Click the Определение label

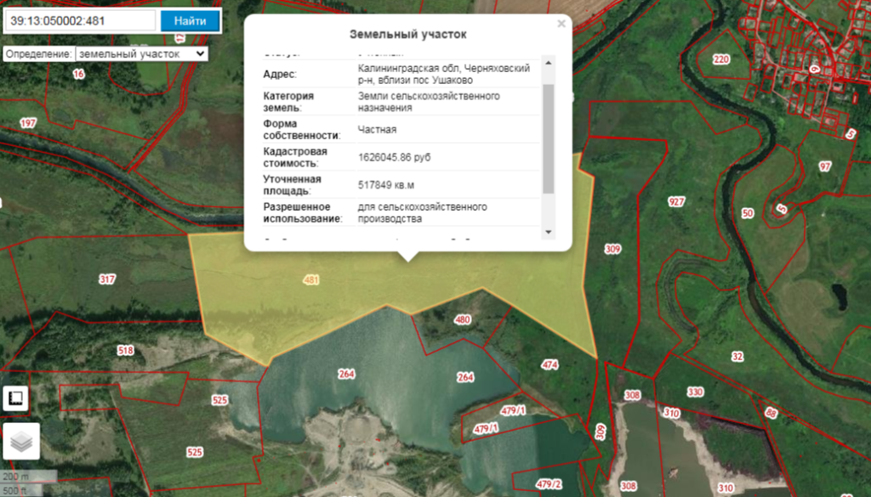tap(39, 54)
